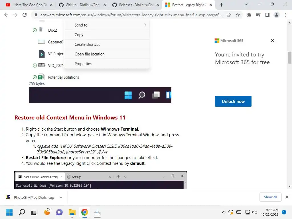
Task: Open the notification badge
Action: (x=284, y=212)
